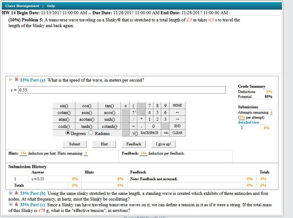Image resolution: width=293 pixels, height=218 pixels.
Task: Insert the tan() function
Action: [110, 106]
